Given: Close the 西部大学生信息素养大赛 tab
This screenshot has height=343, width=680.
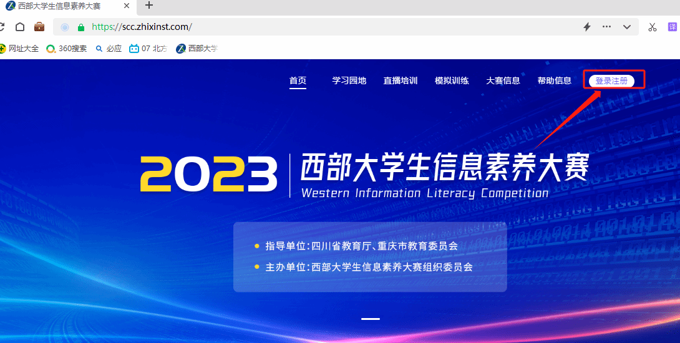Looking at the screenshot, I should point(127,6).
